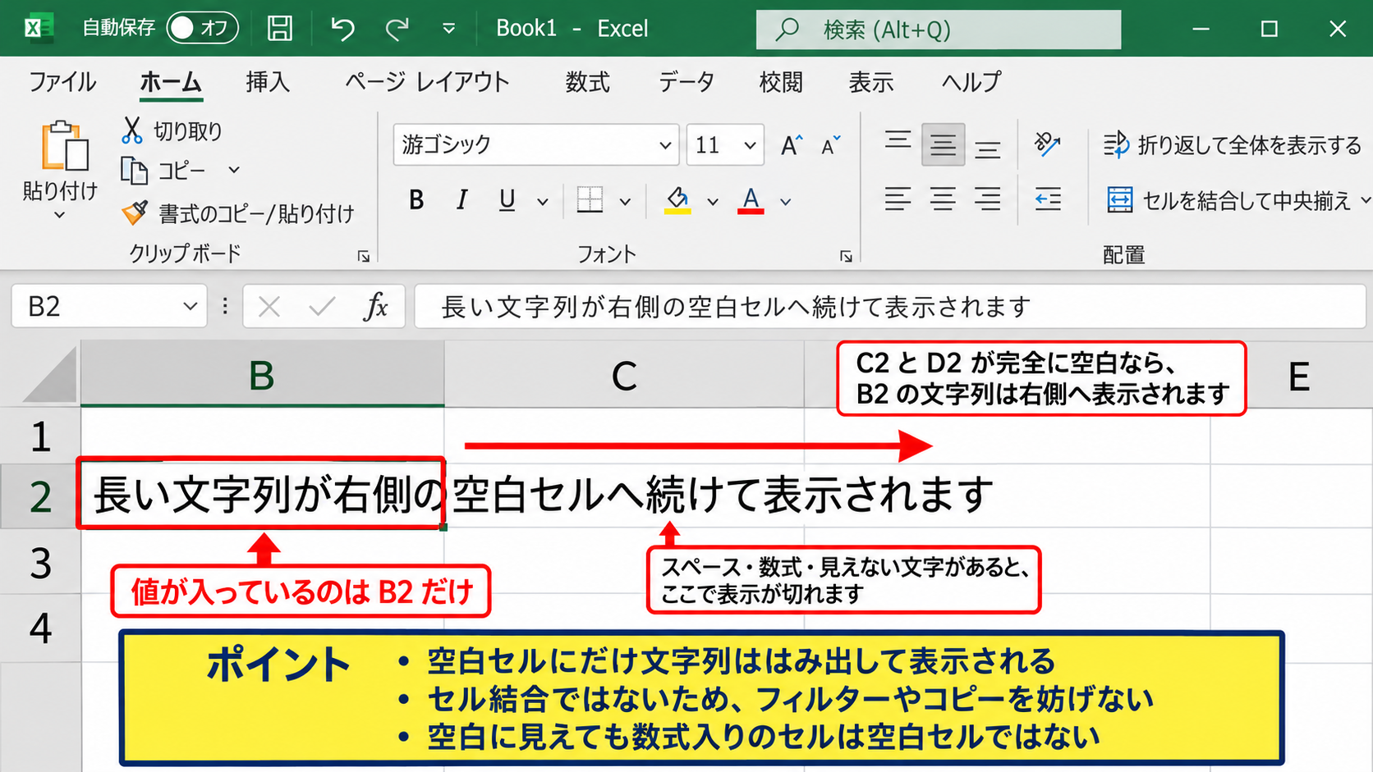Decrease font size with small A icon
1373x772 pixels.
point(831,145)
